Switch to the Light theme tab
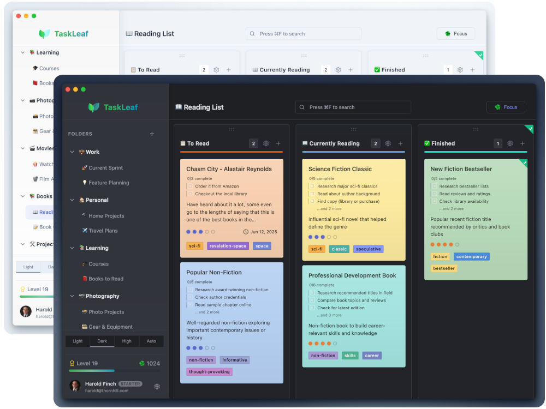The height and width of the screenshot is (409, 546). [78, 341]
